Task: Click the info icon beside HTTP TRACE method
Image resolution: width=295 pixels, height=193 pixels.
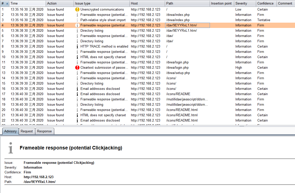Action: [x=77, y=47]
